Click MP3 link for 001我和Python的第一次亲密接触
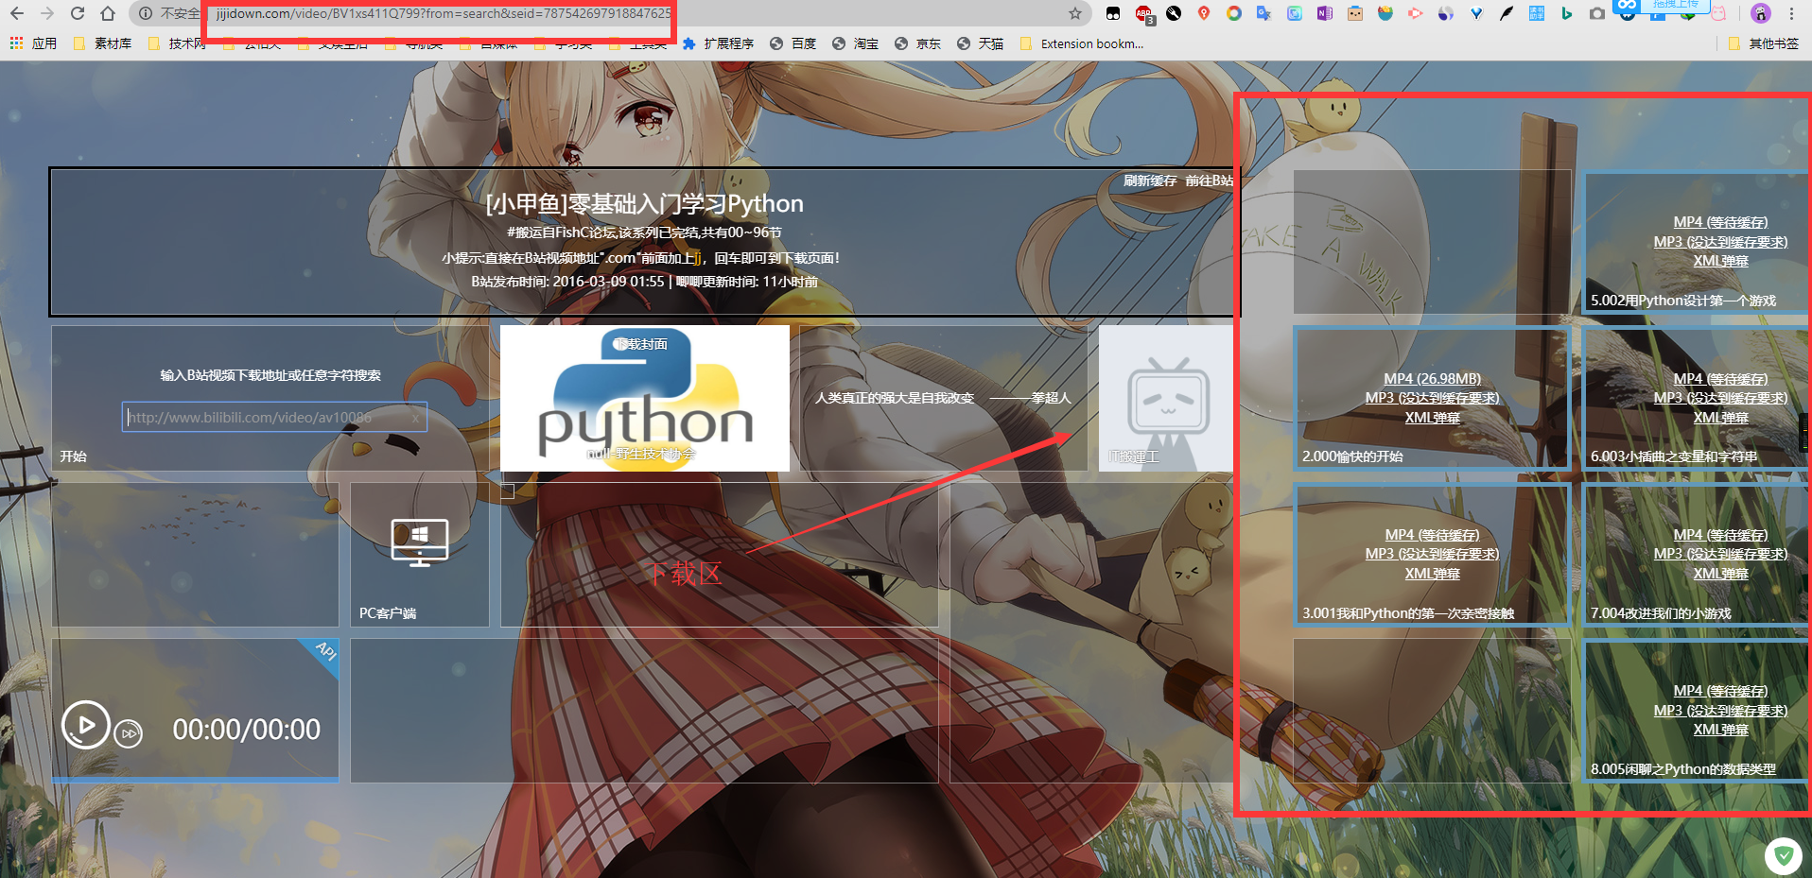This screenshot has width=1812, height=878. (x=1432, y=554)
